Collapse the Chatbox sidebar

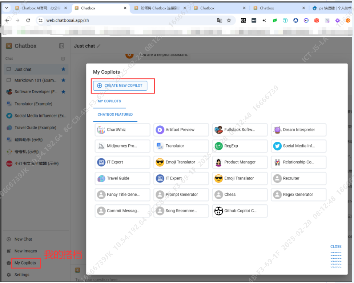pyautogui.click(x=61, y=46)
